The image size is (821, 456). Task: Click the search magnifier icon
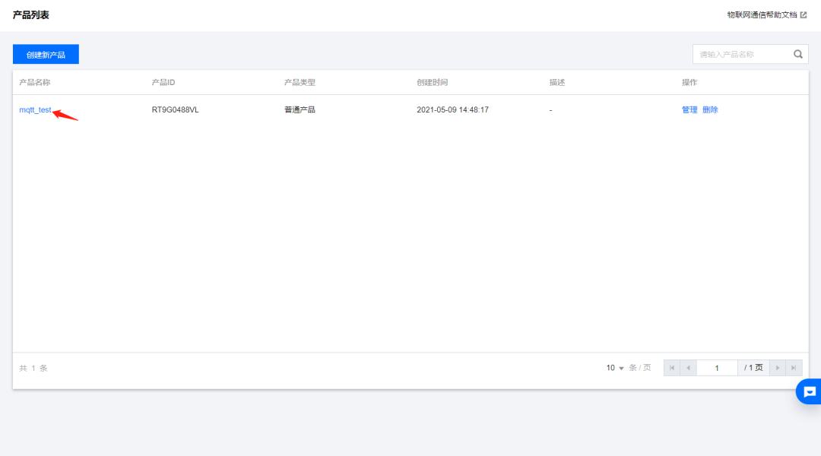pyautogui.click(x=798, y=54)
